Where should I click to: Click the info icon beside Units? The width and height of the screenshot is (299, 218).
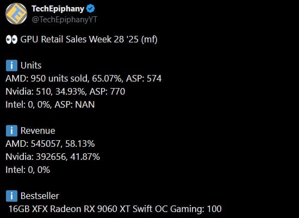[x=11, y=65]
